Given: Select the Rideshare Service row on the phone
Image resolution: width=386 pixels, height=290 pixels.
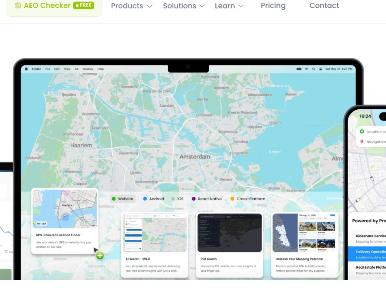Looking at the screenshot, I should tap(367, 239).
